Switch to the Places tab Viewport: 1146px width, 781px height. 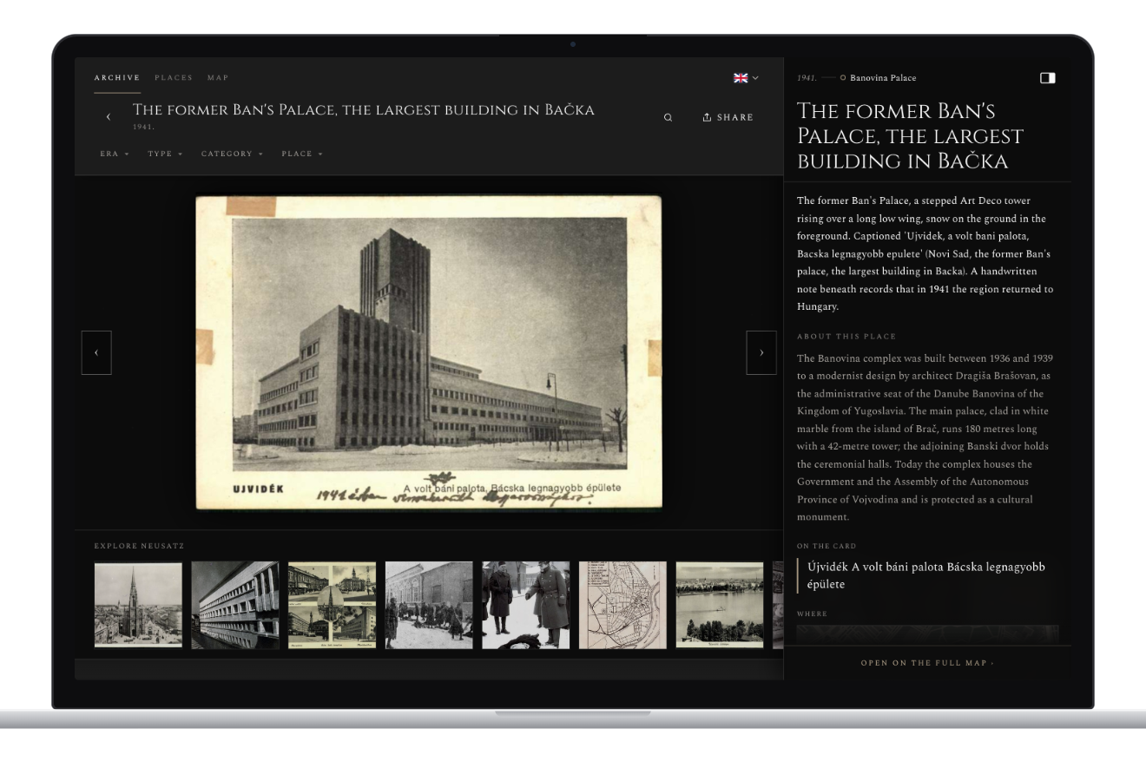tap(174, 78)
